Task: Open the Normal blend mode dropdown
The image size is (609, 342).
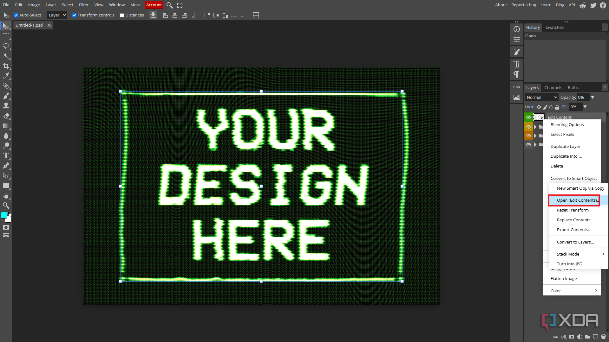Action: [x=541, y=98]
